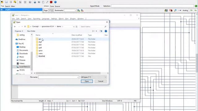This screenshot has width=198, height=111.
Task: Click Concept in the breadcrumb path
Action: click(x=35, y=27)
